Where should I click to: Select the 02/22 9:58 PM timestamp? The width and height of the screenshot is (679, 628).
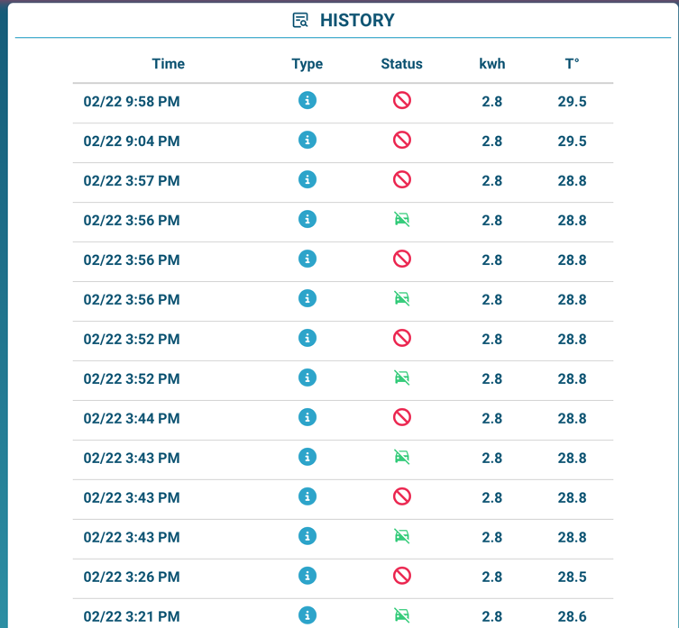tap(132, 102)
